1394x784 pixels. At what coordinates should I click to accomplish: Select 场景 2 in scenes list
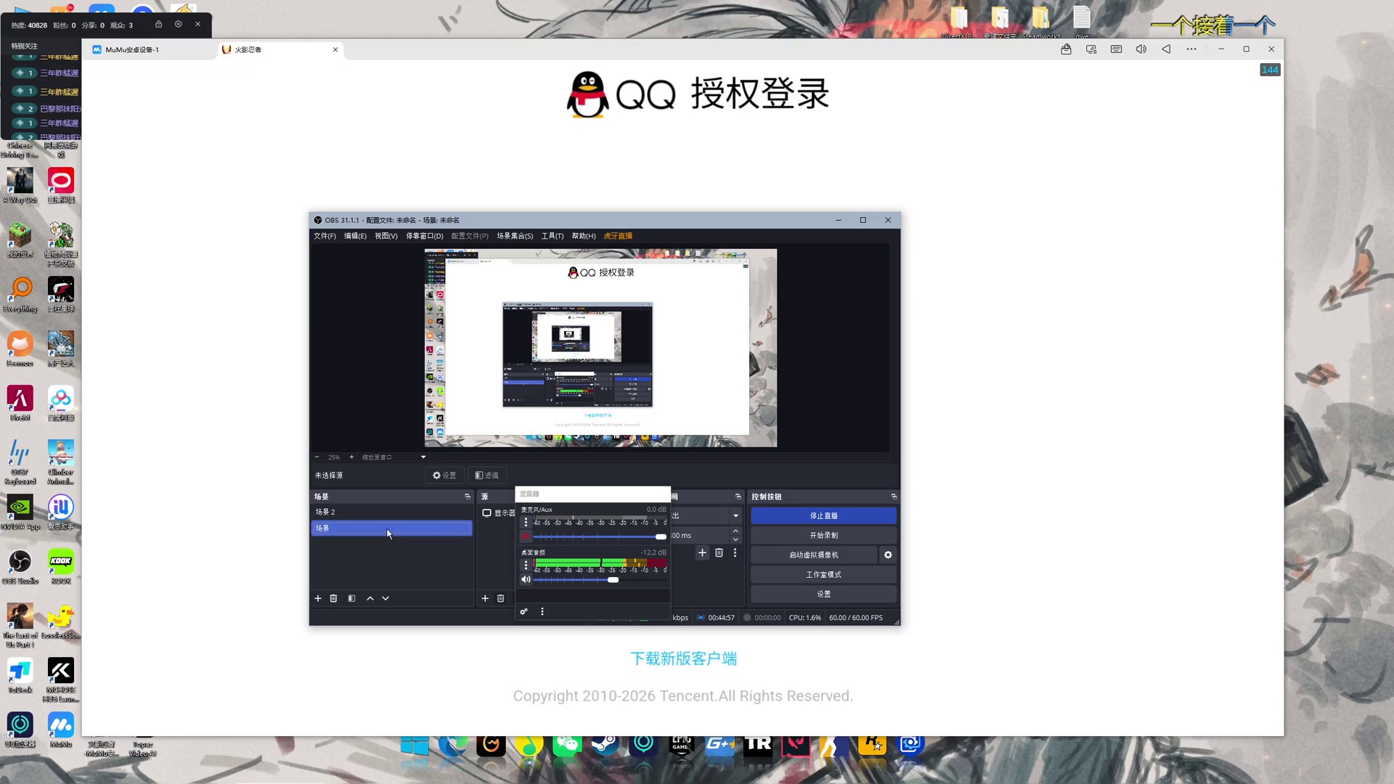tap(392, 512)
